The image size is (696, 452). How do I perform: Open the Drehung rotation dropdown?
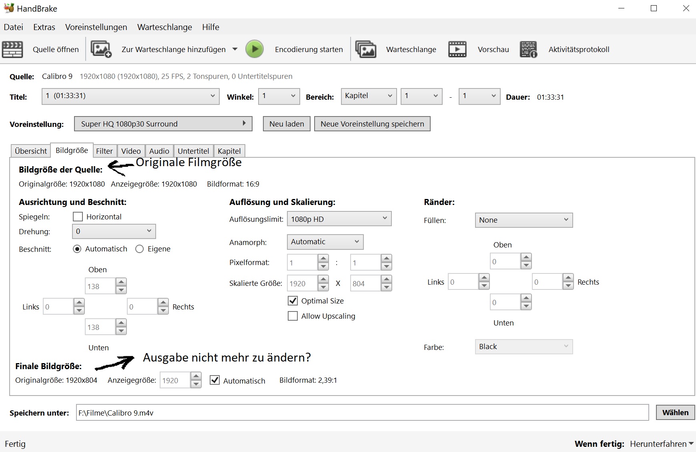click(x=114, y=231)
